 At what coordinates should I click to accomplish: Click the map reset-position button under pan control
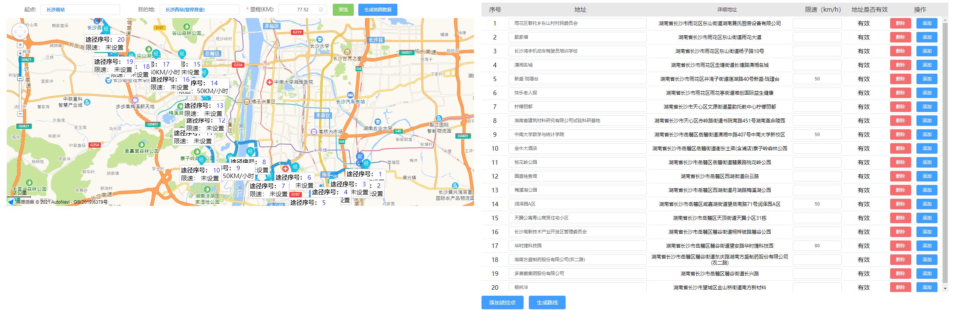20,45
